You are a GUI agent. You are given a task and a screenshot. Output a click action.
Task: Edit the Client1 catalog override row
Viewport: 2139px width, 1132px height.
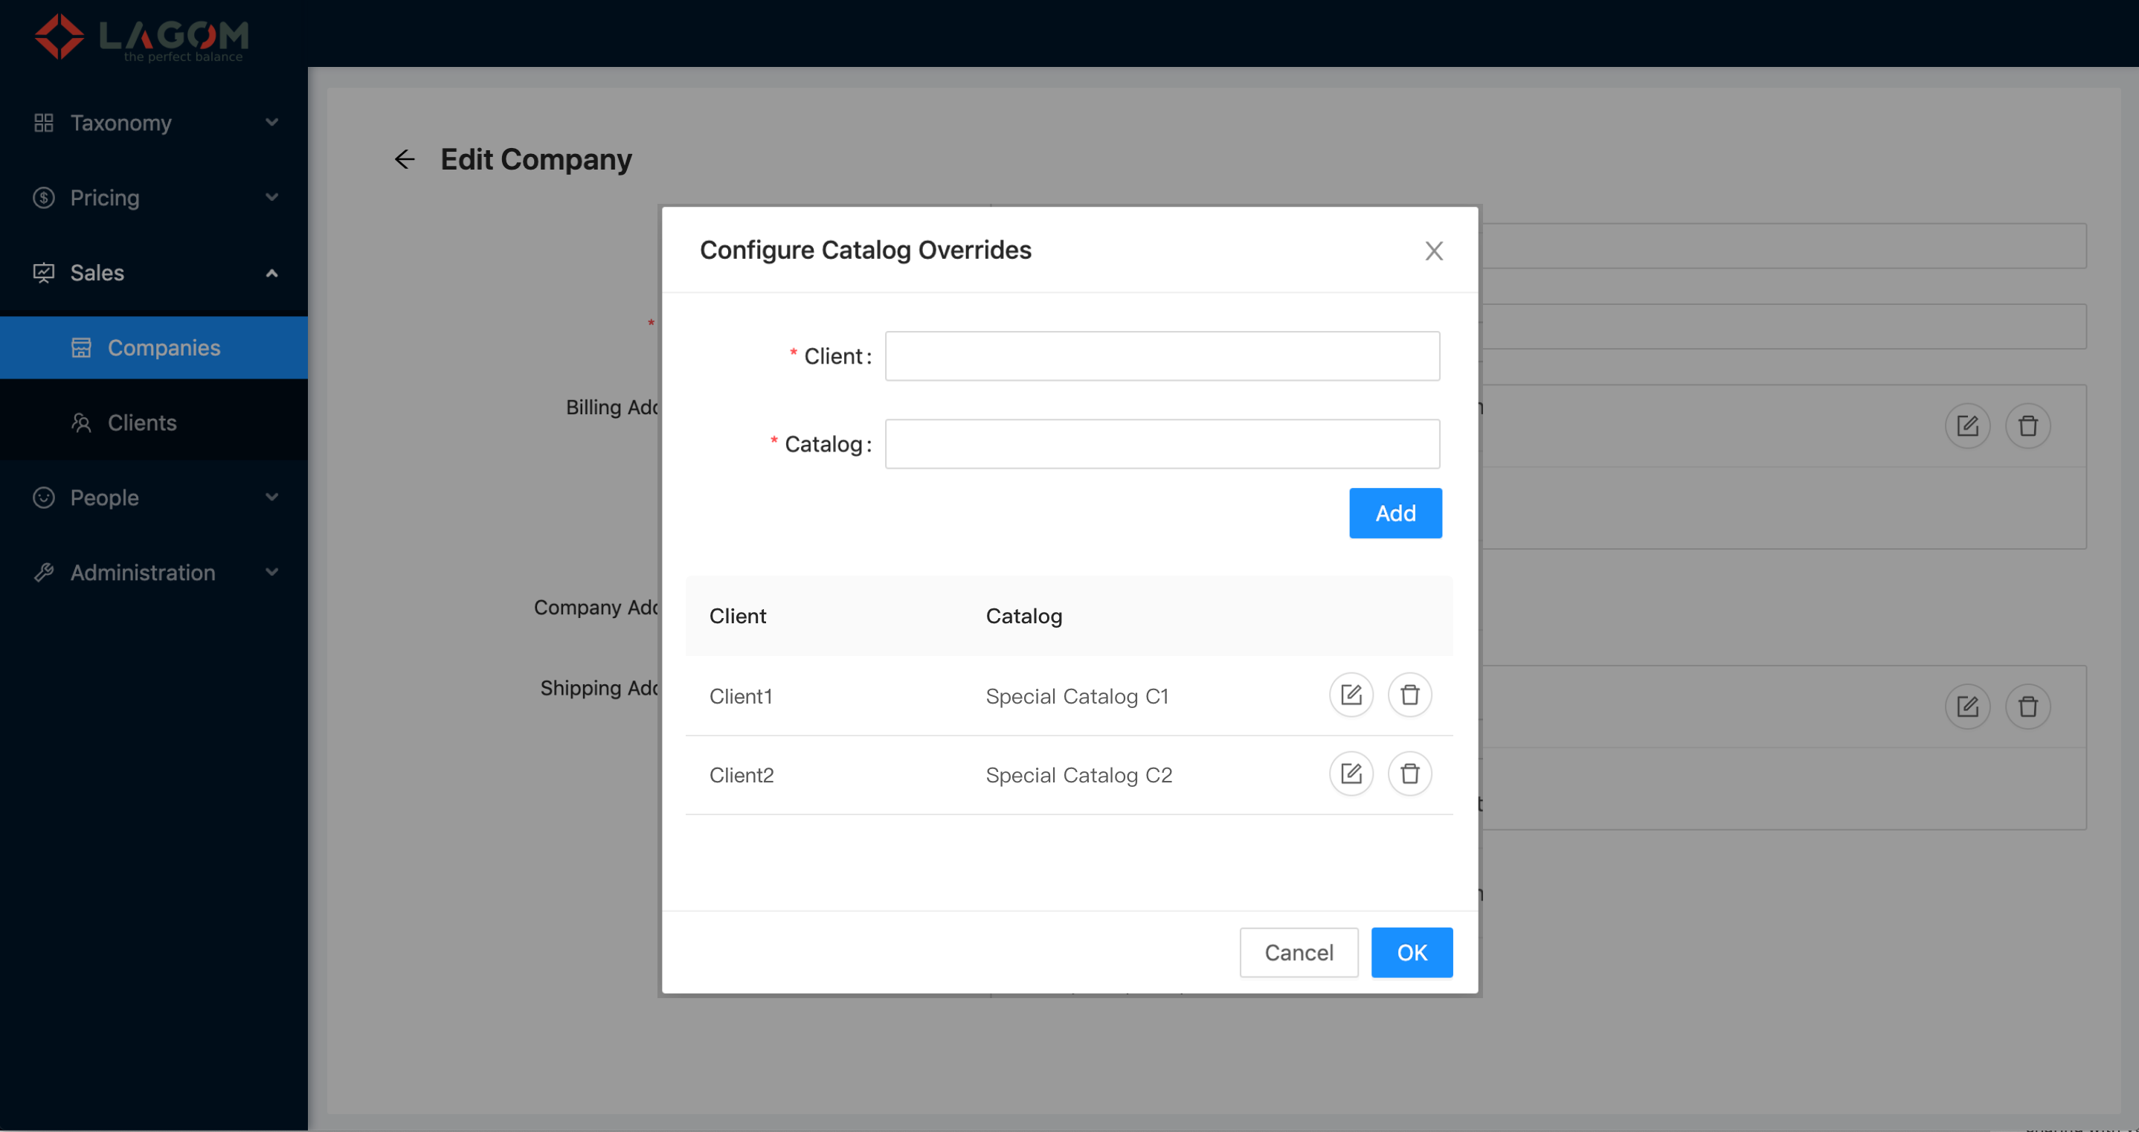[x=1351, y=695]
